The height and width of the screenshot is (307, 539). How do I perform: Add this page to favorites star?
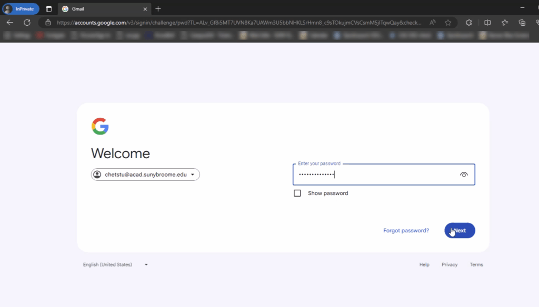click(x=448, y=23)
